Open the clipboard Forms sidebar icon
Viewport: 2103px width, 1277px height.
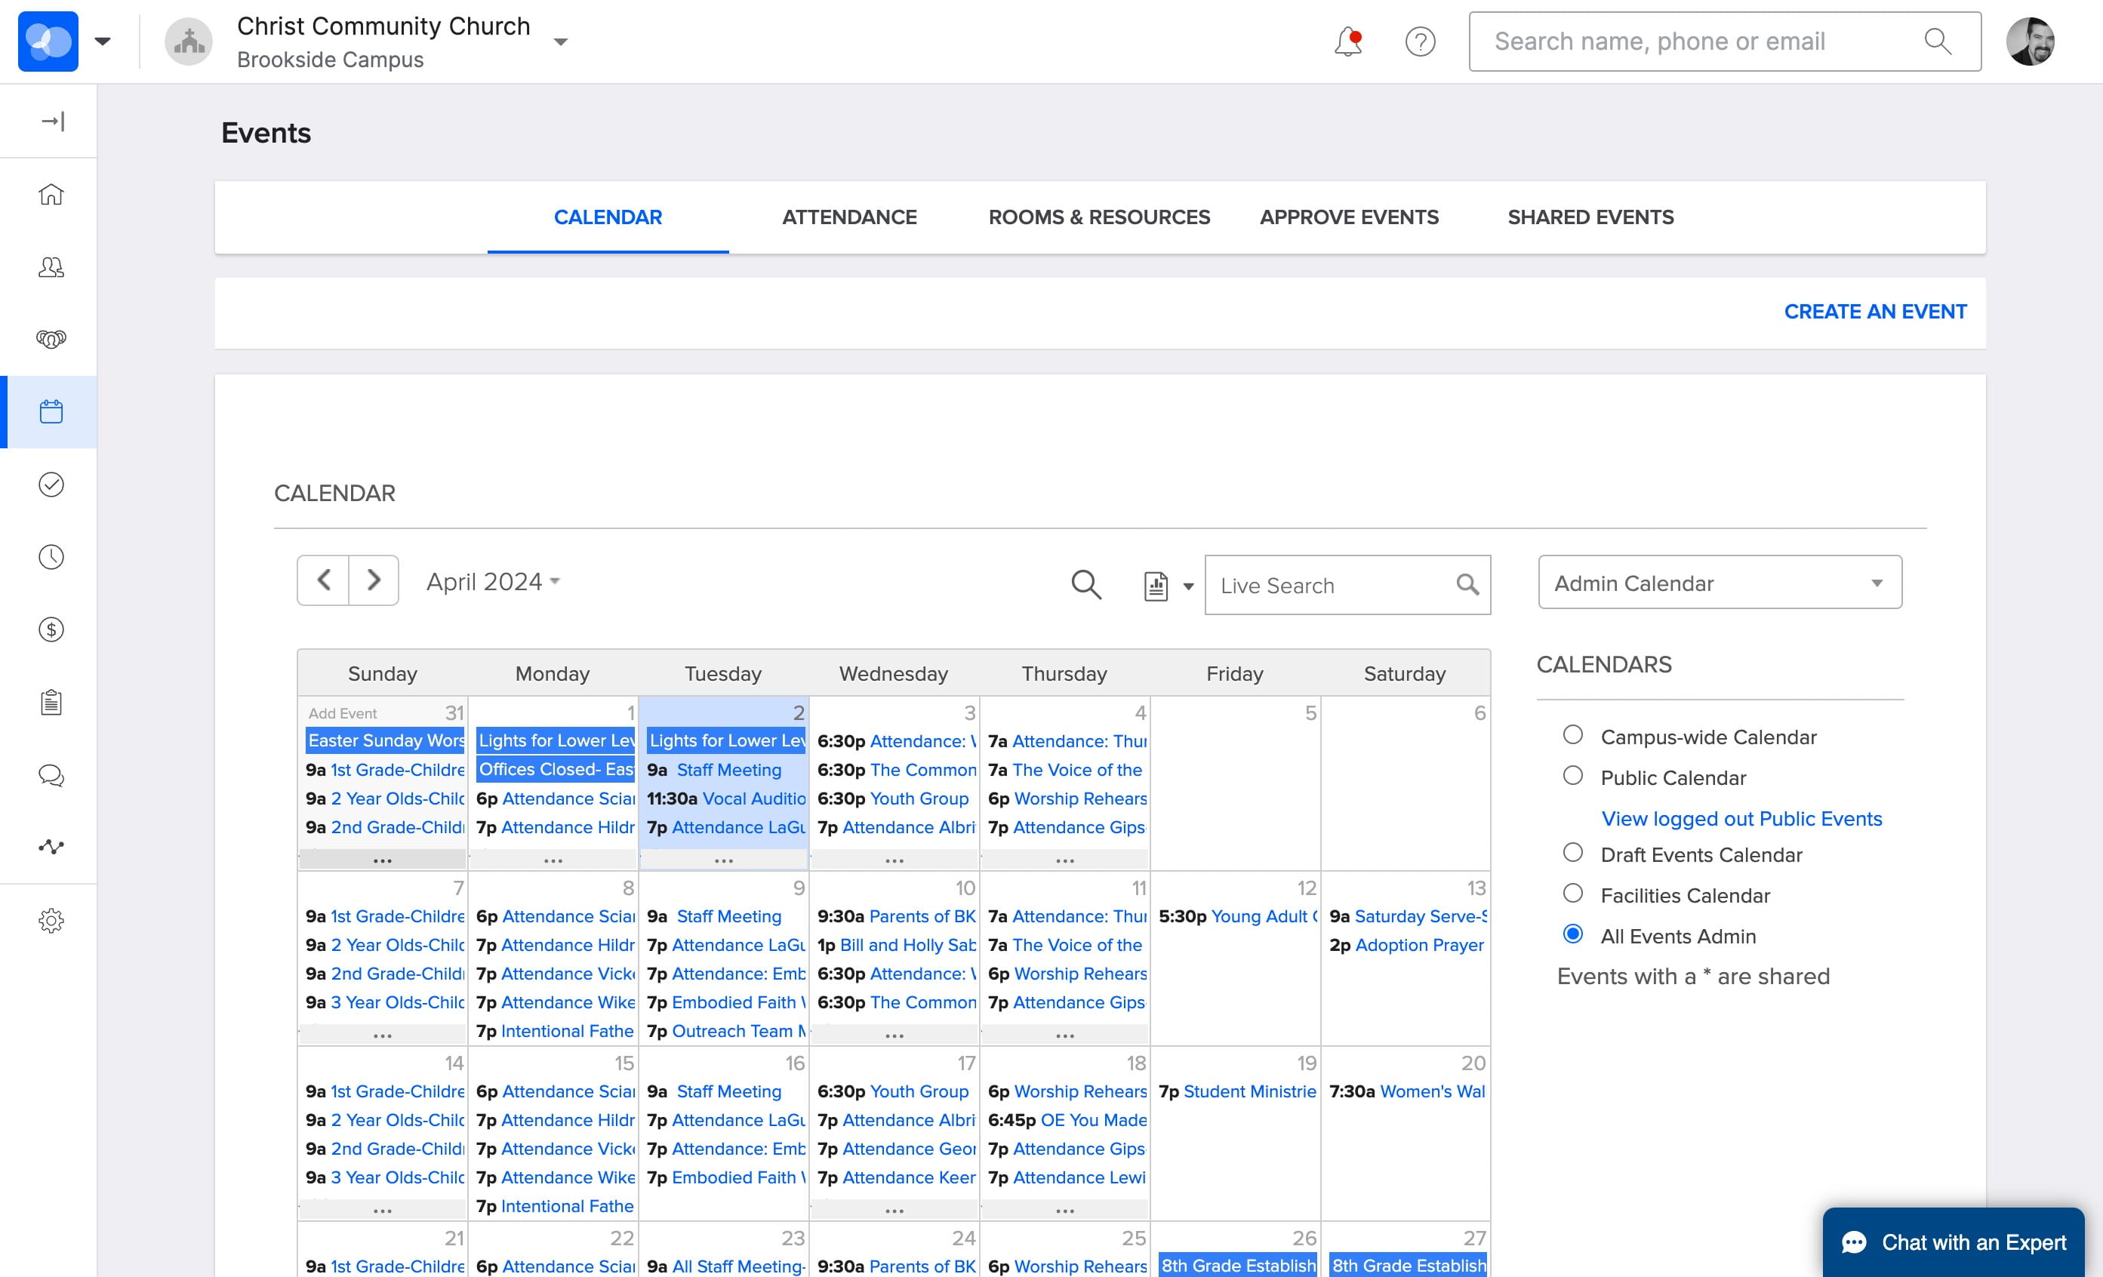(x=51, y=702)
